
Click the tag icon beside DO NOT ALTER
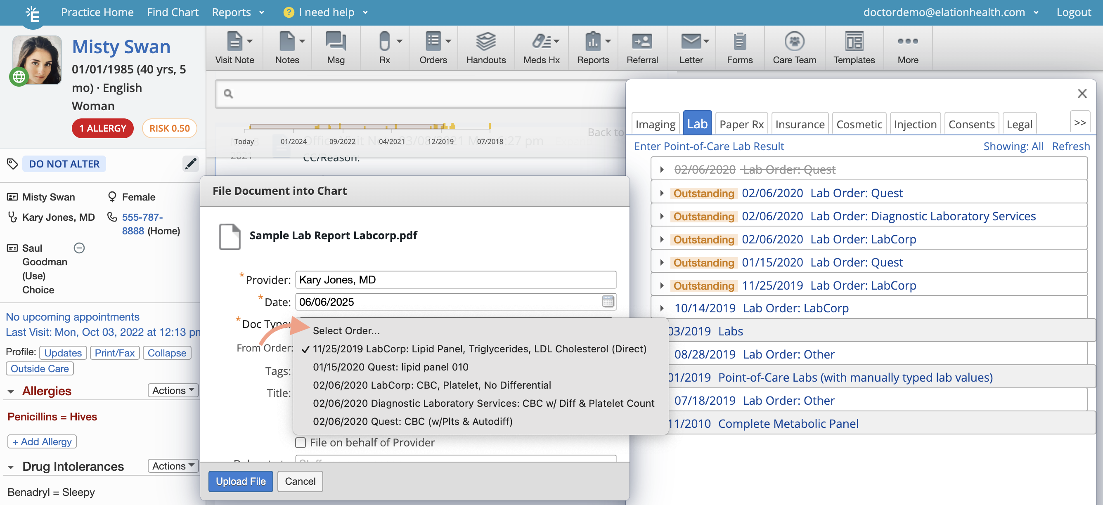tap(12, 163)
